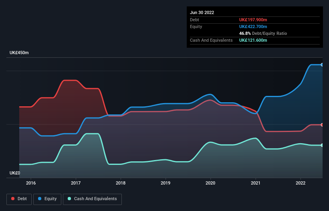Click the 2018 x-axis label

(x=121, y=183)
